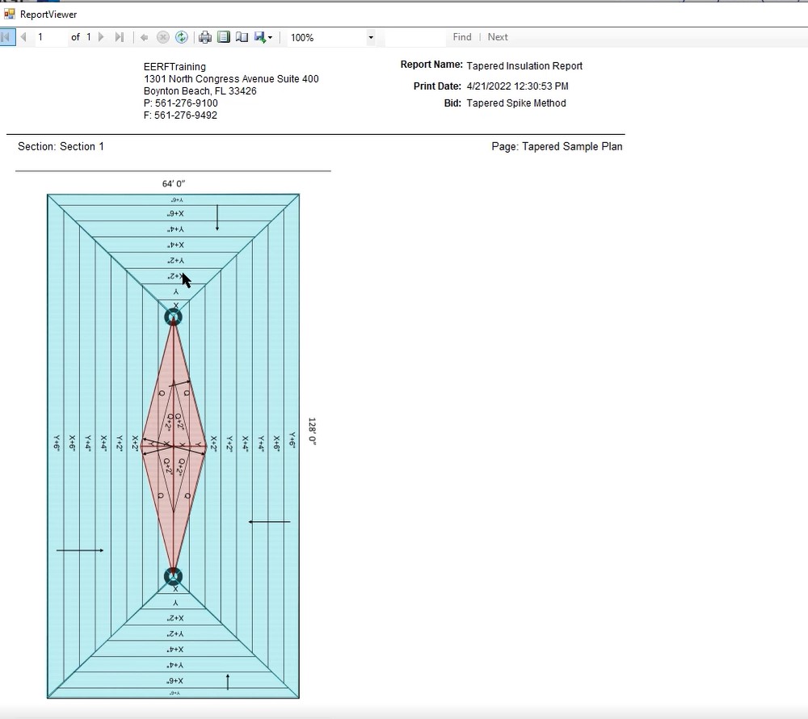This screenshot has height=719, width=808.
Task: Open page setup
Action: tap(242, 37)
